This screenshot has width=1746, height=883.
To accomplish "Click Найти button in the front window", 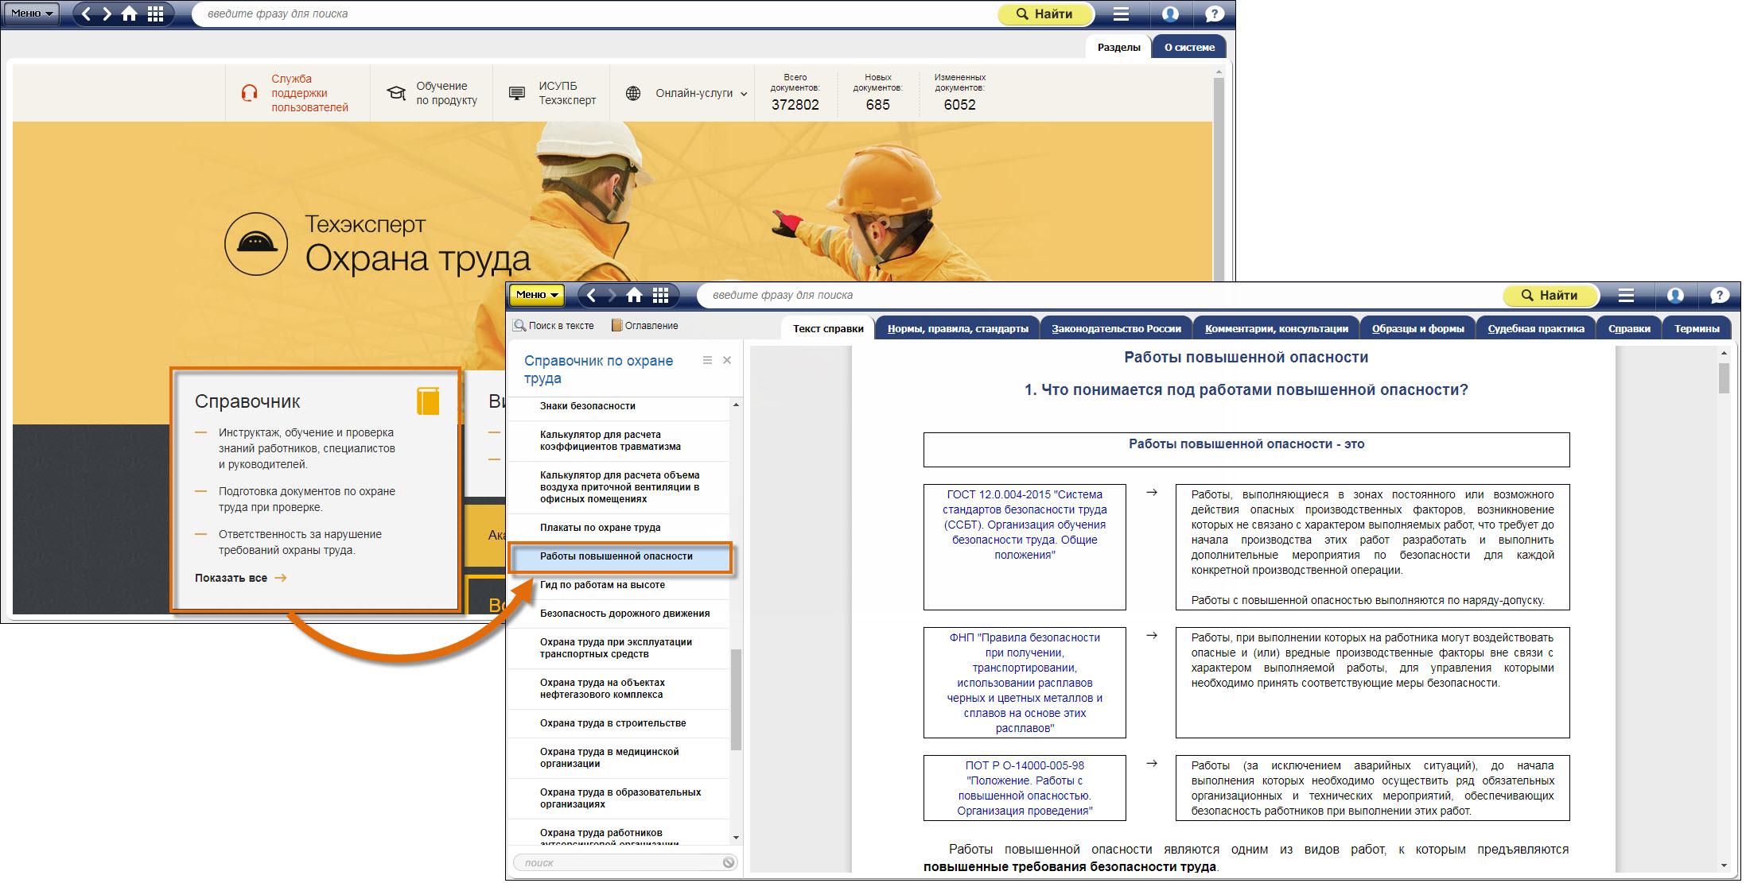I will pos(1550,295).
